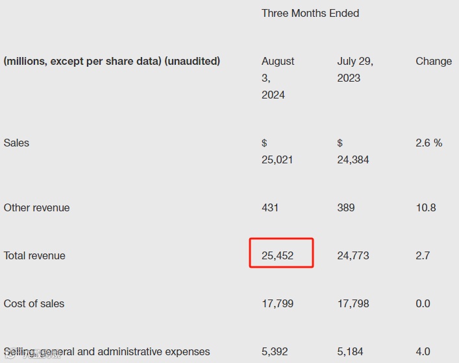
Task: Select the Sales row label
Action: click(x=16, y=143)
